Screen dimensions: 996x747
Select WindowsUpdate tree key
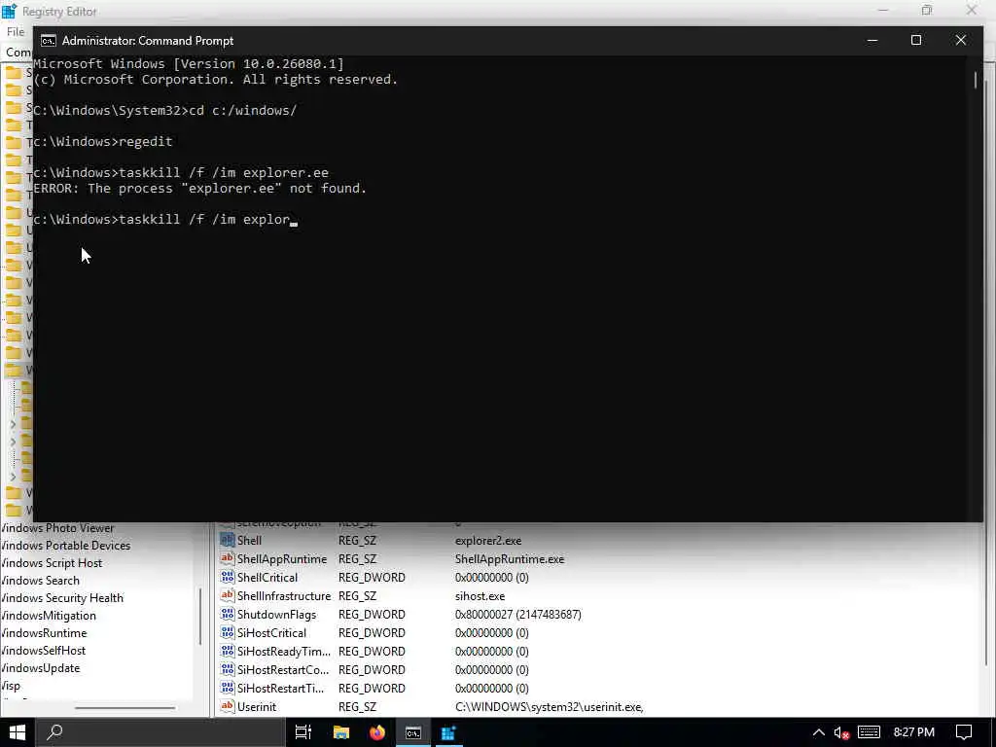tap(41, 667)
